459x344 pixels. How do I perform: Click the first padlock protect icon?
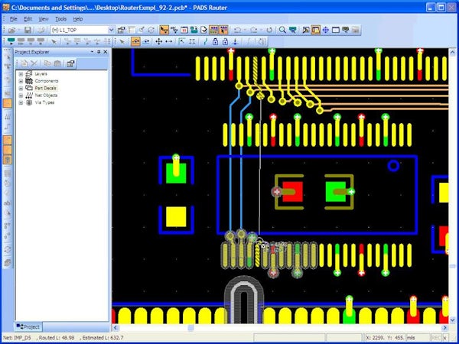click(215, 41)
